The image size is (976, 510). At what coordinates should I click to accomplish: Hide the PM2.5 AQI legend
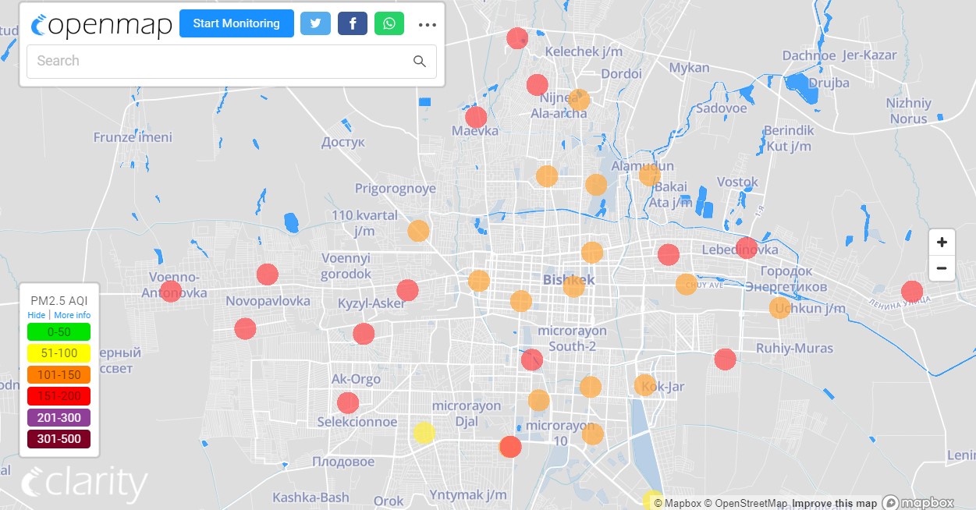(x=37, y=315)
